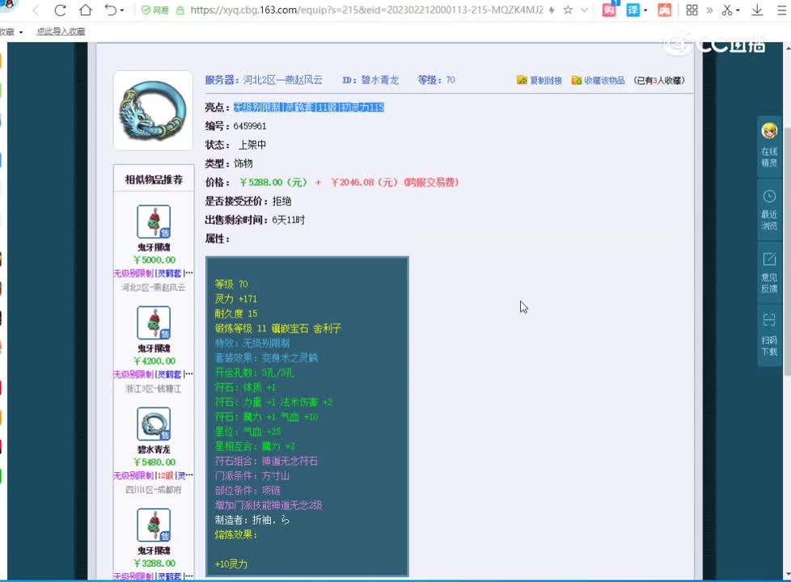Click 制造者：折袖 line

(x=252, y=520)
